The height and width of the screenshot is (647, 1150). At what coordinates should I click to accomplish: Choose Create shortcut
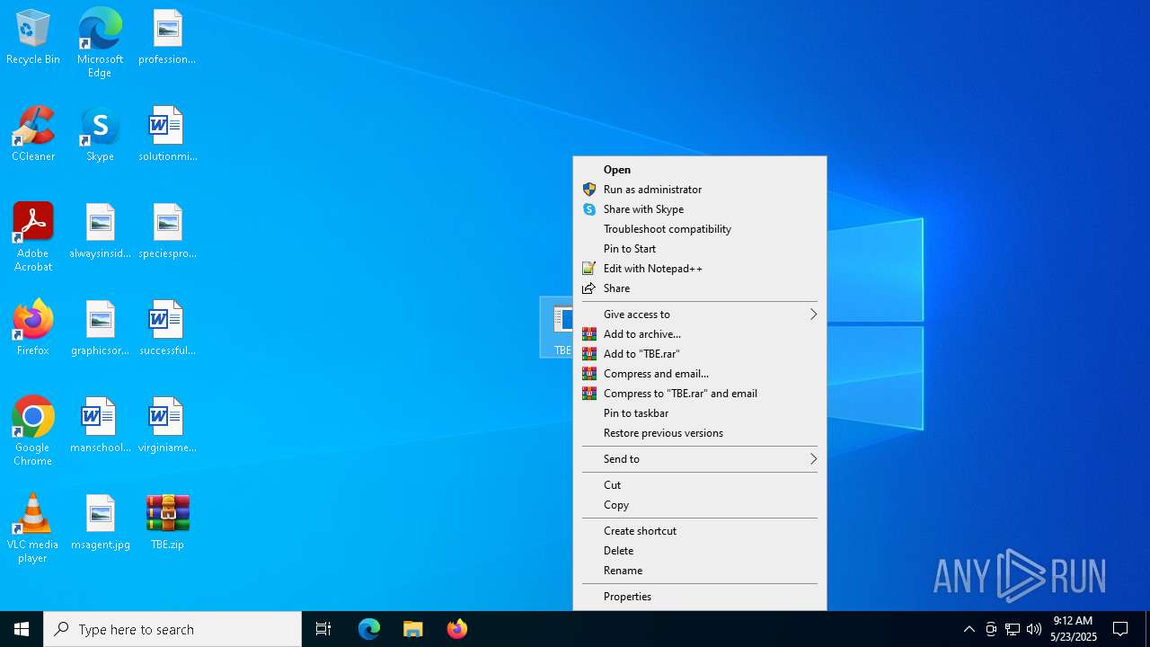(700, 531)
